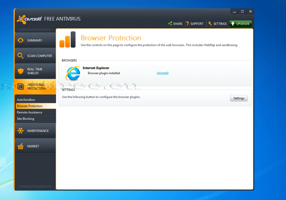Viewport: 286px width, 200px height.
Task: Select the Additional Protection section
Action: [x=35, y=87]
